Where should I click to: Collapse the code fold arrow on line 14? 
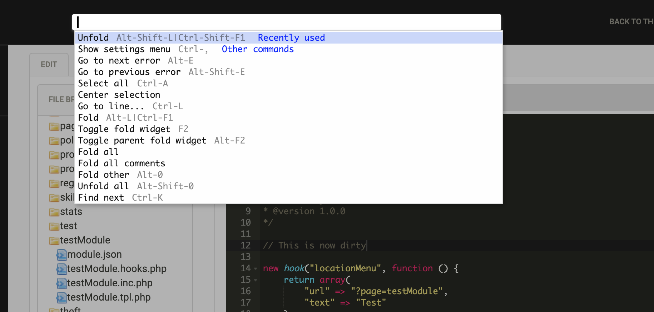(256, 268)
